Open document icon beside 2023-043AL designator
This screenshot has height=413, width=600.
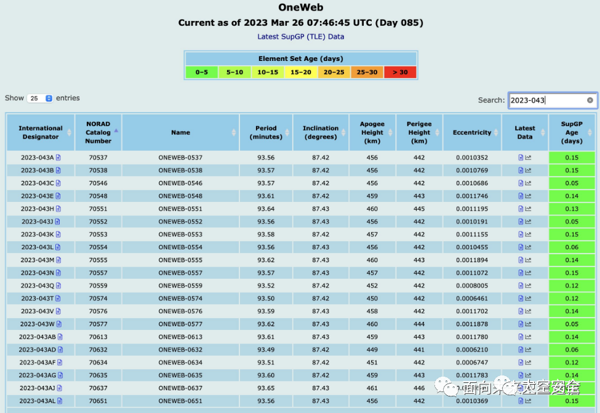pos(60,401)
